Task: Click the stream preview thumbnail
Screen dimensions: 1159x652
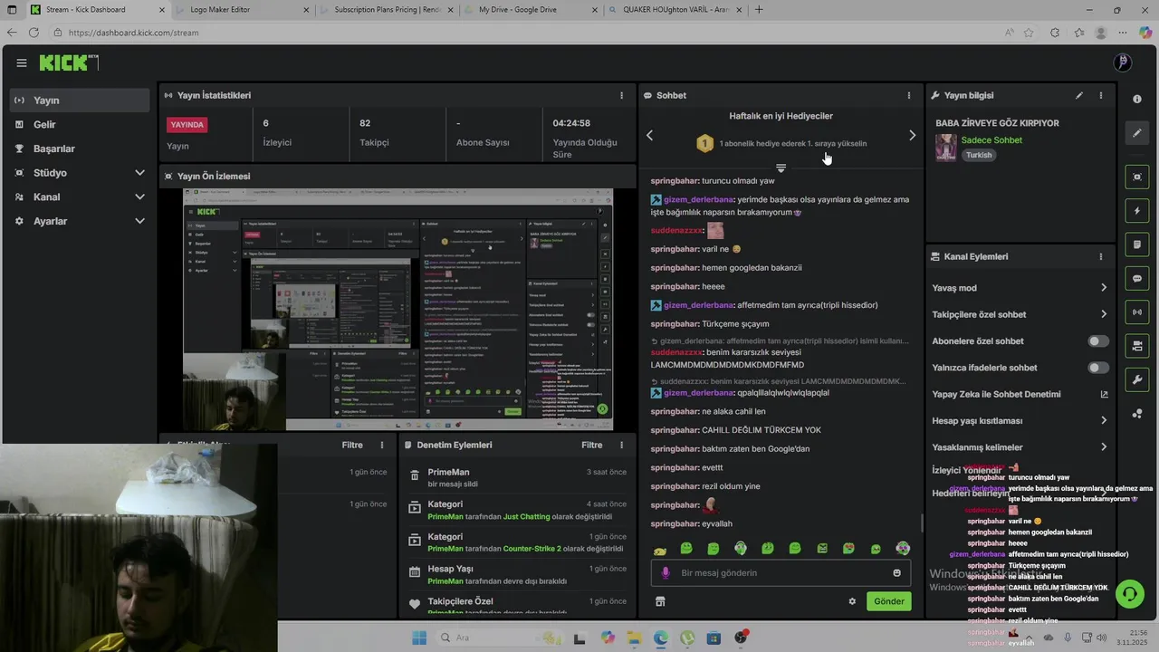Action: [398, 310]
